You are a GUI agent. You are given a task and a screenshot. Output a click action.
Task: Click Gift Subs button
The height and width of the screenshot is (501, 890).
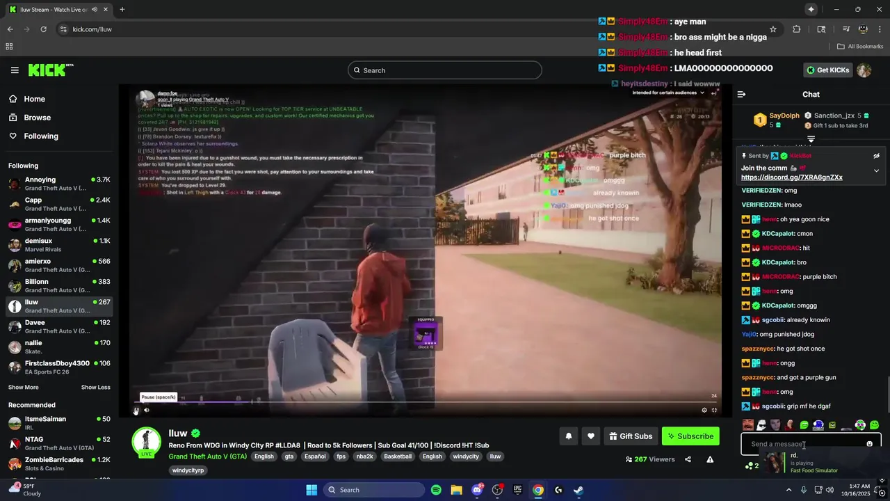pyautogui.click(x=631, y=436)
